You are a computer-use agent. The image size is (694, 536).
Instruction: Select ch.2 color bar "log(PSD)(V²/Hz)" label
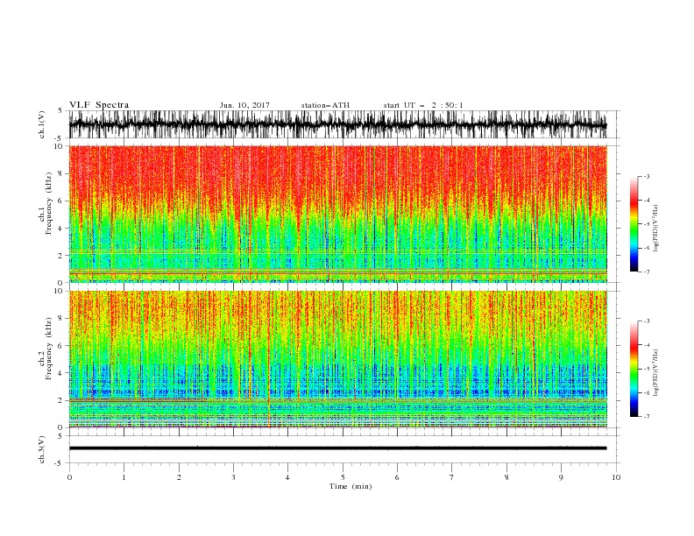click(656, 372)
